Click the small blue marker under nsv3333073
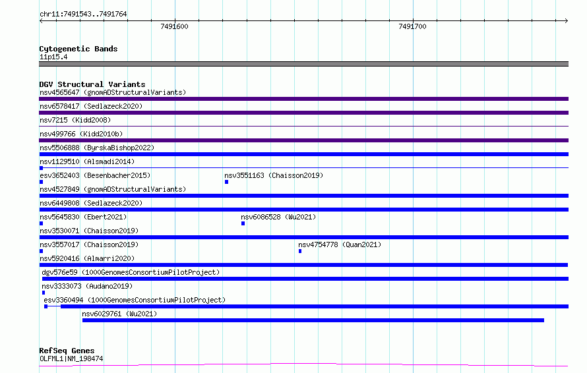587x373 pixels. click(x=44, y=293)
